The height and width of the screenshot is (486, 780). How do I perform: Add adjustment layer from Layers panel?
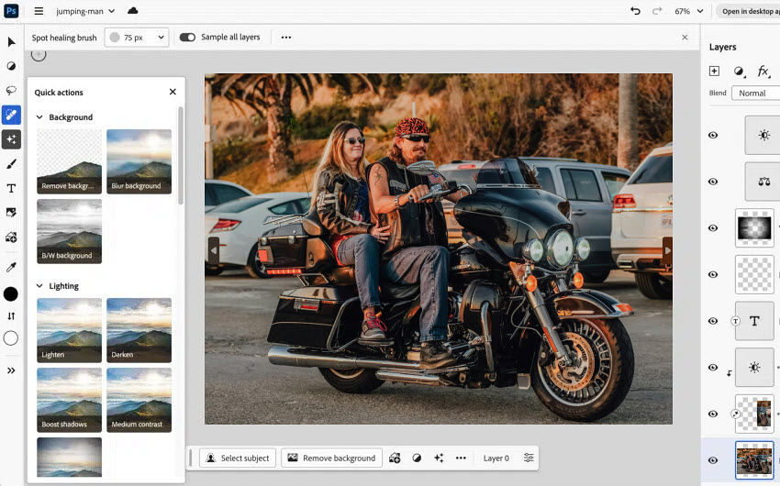click(740, 72)
